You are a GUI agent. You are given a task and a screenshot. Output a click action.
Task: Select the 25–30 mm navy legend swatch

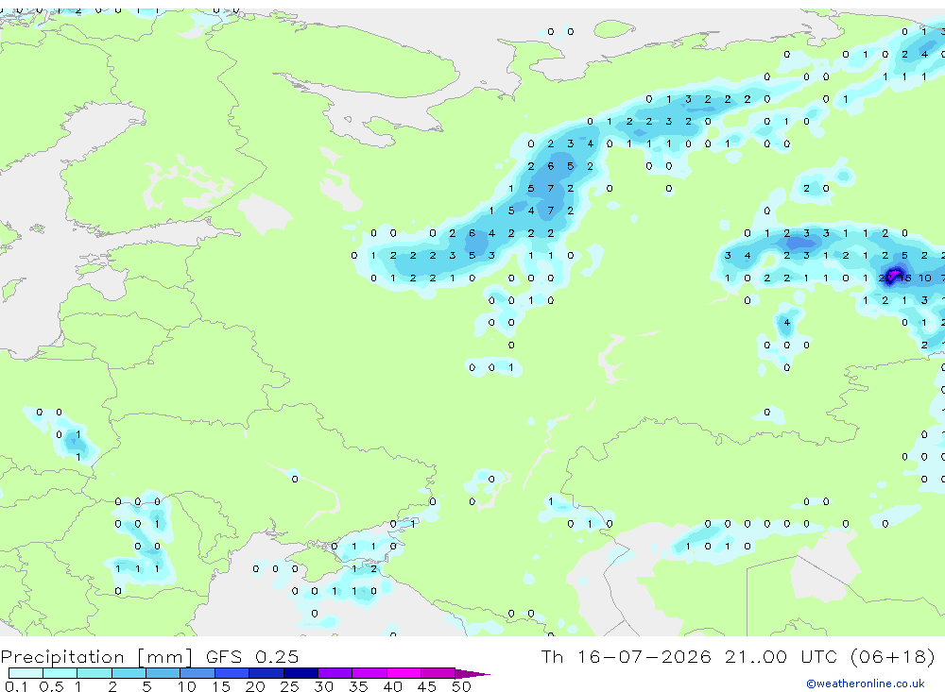[301, 673]
